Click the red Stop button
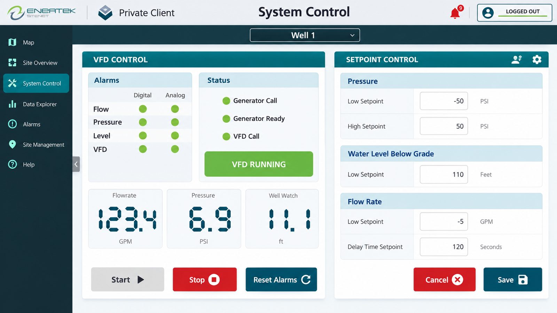The image size is (557, 313). tap(205, 279)
